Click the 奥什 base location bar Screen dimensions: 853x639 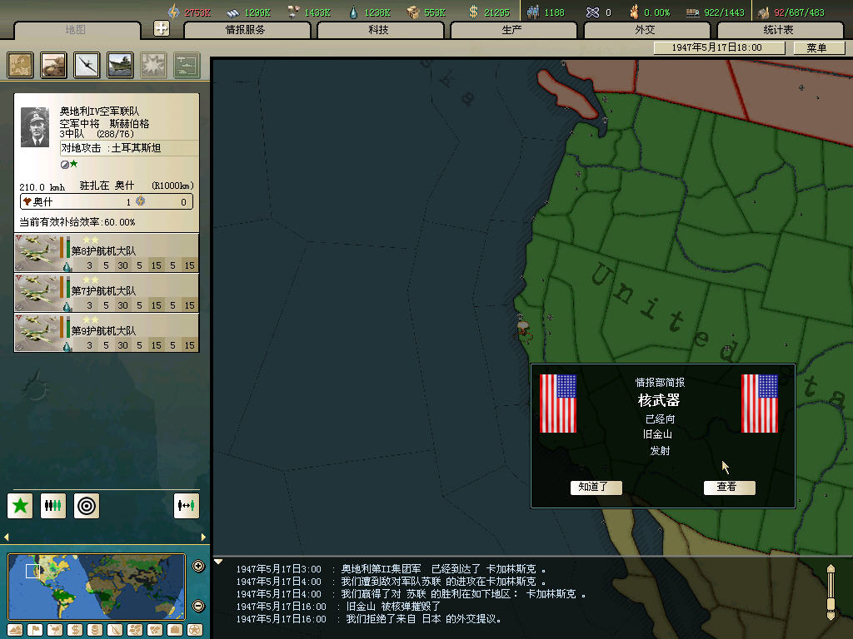coord(107,201)
